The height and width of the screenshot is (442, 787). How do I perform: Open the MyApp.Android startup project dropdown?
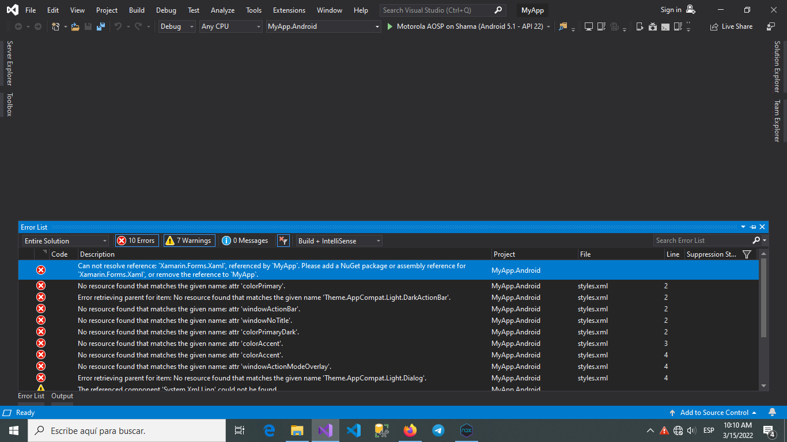point(323,26)
